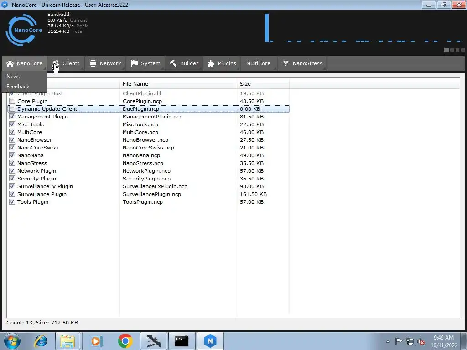The image size is (467, 350).
Task: Select the Misc Tools row name
Action: pyautogui.click(x=31, y=124)
